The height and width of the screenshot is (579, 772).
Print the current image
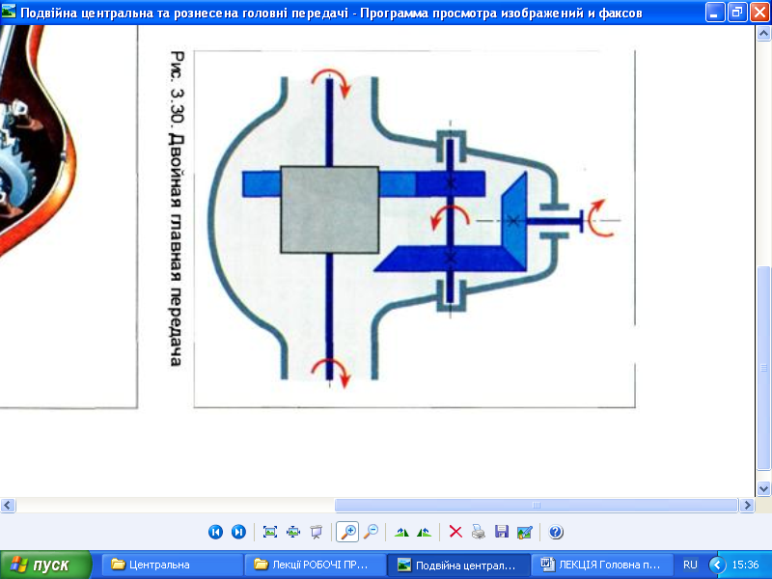(x=478, y=532)
